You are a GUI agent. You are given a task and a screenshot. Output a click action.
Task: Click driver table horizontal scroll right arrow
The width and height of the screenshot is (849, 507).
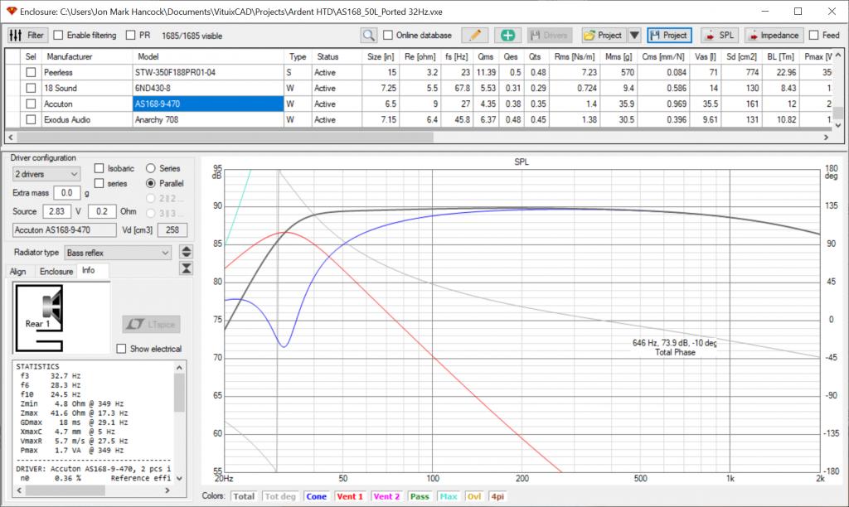pos(826,138)
